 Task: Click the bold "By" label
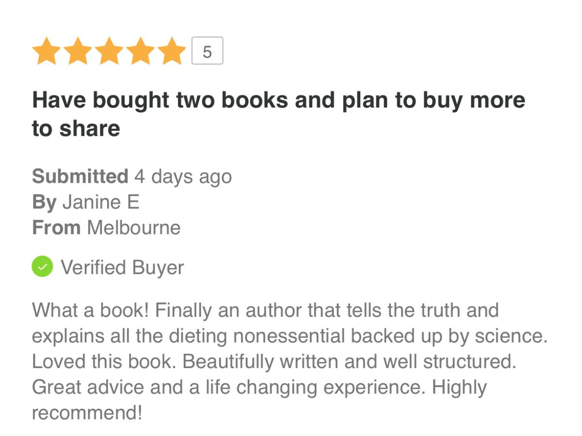(44, 202)
